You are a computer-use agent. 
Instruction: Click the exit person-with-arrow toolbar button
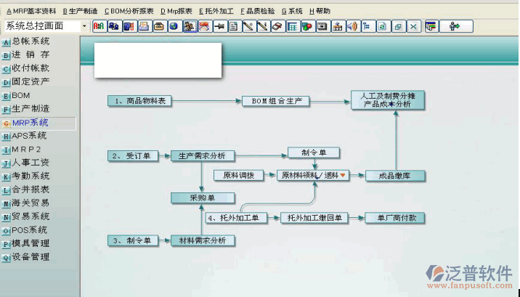pos(456,26)
